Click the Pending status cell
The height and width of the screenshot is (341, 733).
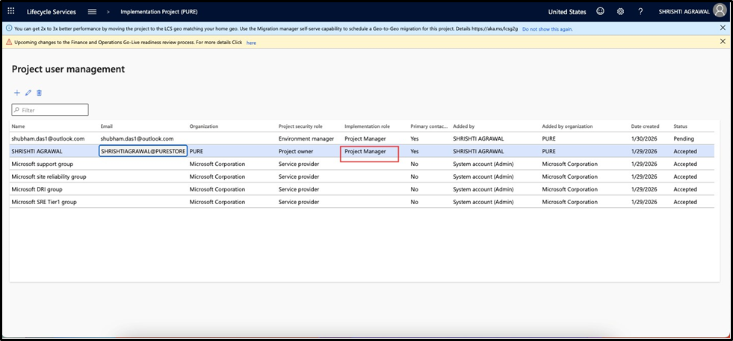pyautogui.click(x=684, y=139)
